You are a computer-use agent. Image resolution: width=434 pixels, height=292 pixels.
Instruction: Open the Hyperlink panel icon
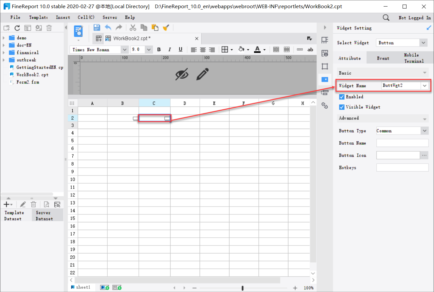click(325, 105)
